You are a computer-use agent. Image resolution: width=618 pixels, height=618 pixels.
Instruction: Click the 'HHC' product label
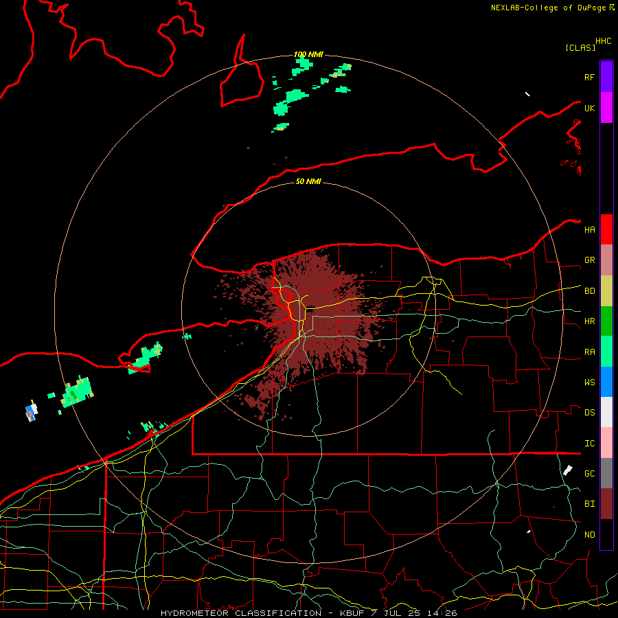[x=603, y=41]
